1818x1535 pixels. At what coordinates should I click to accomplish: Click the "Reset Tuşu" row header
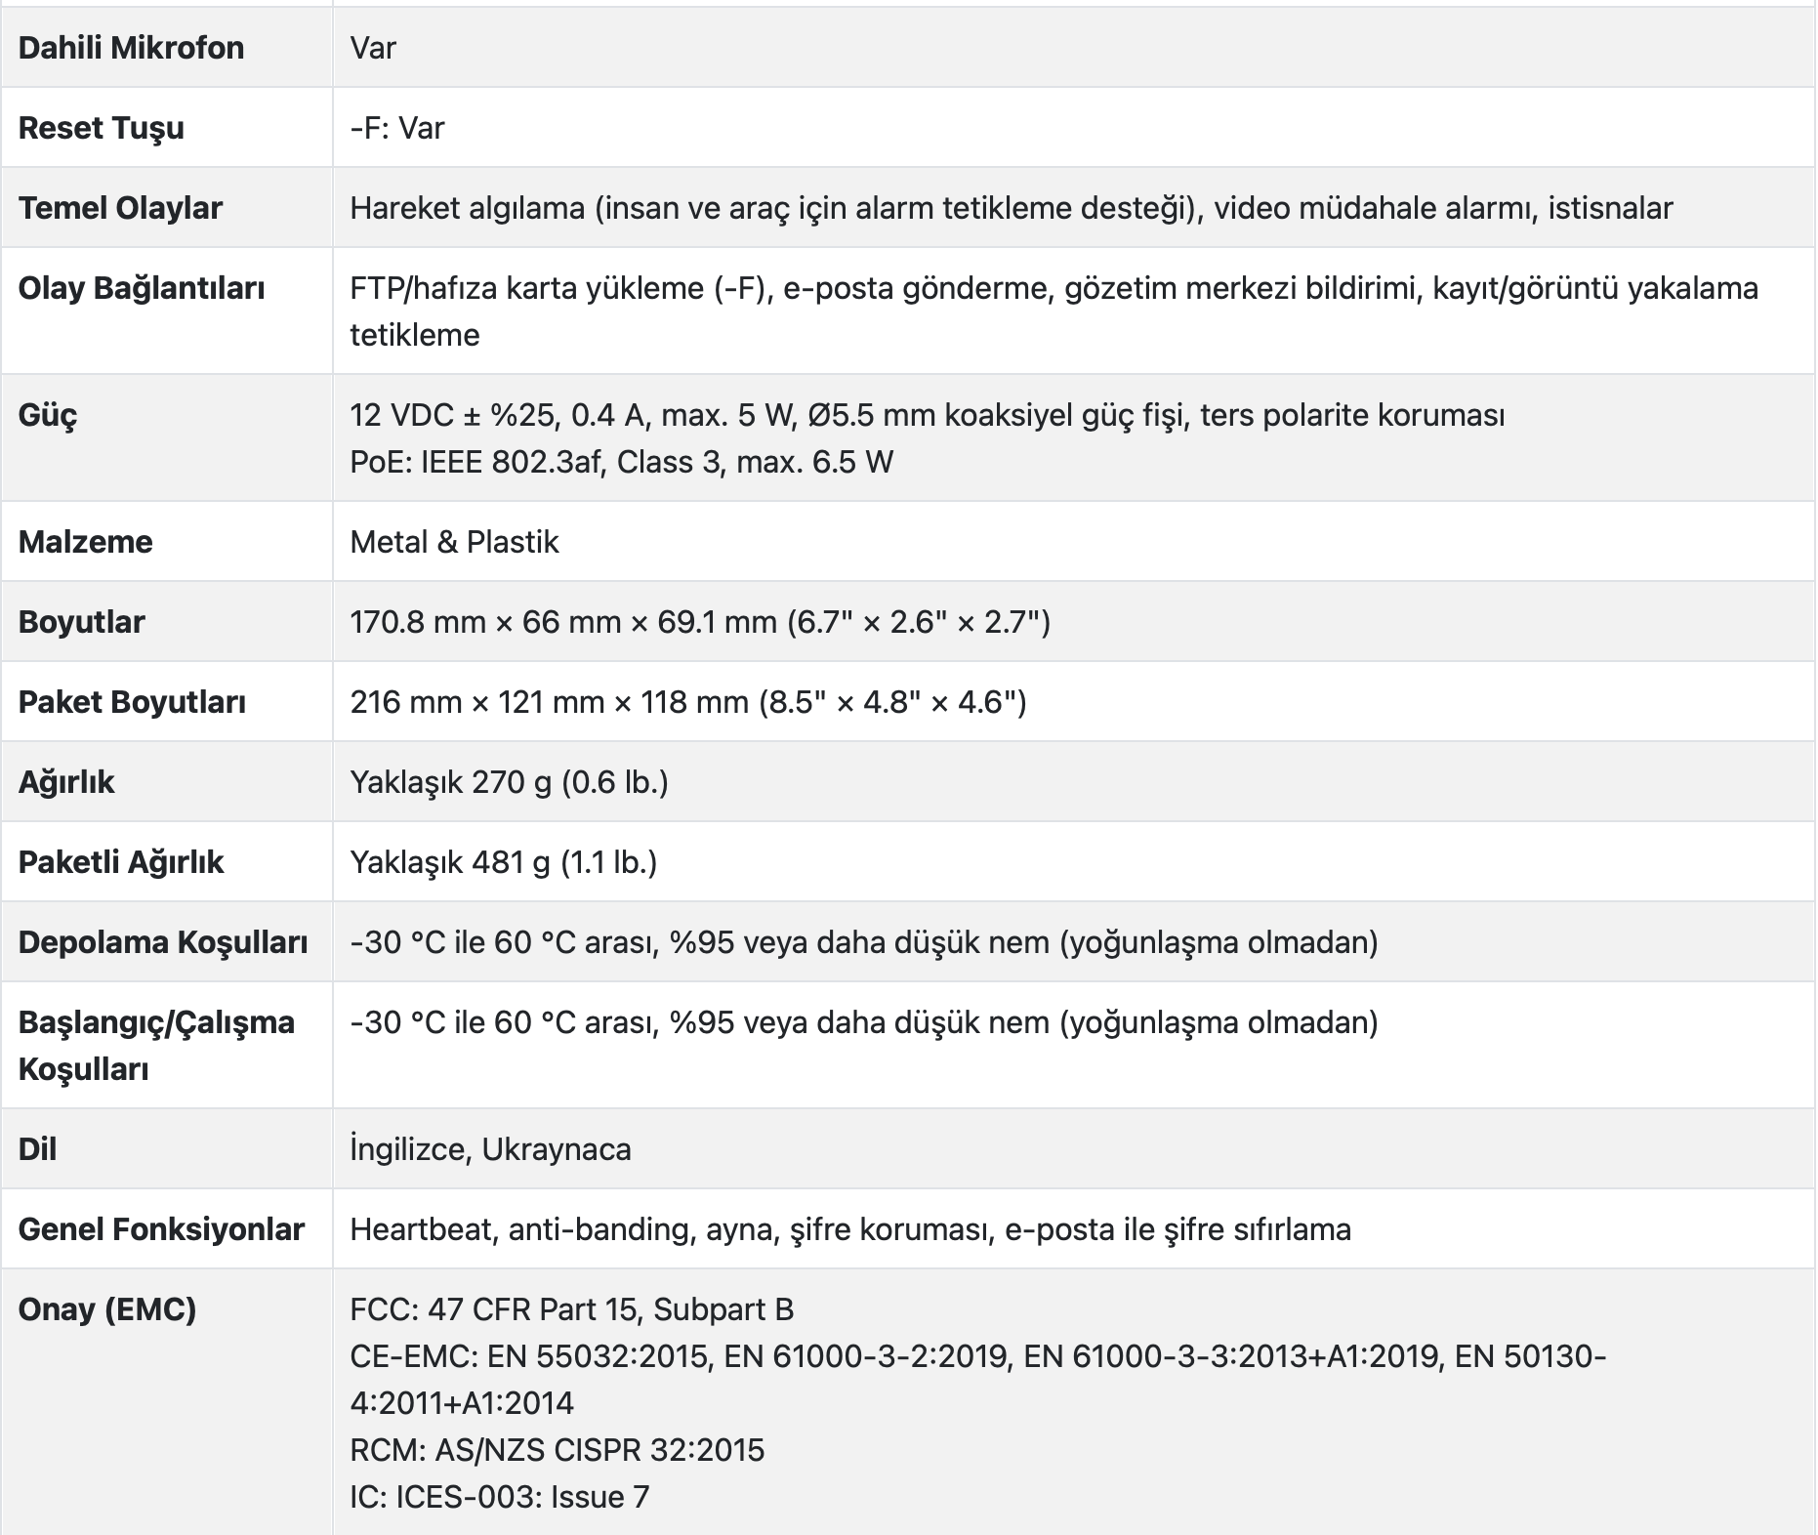102,128
